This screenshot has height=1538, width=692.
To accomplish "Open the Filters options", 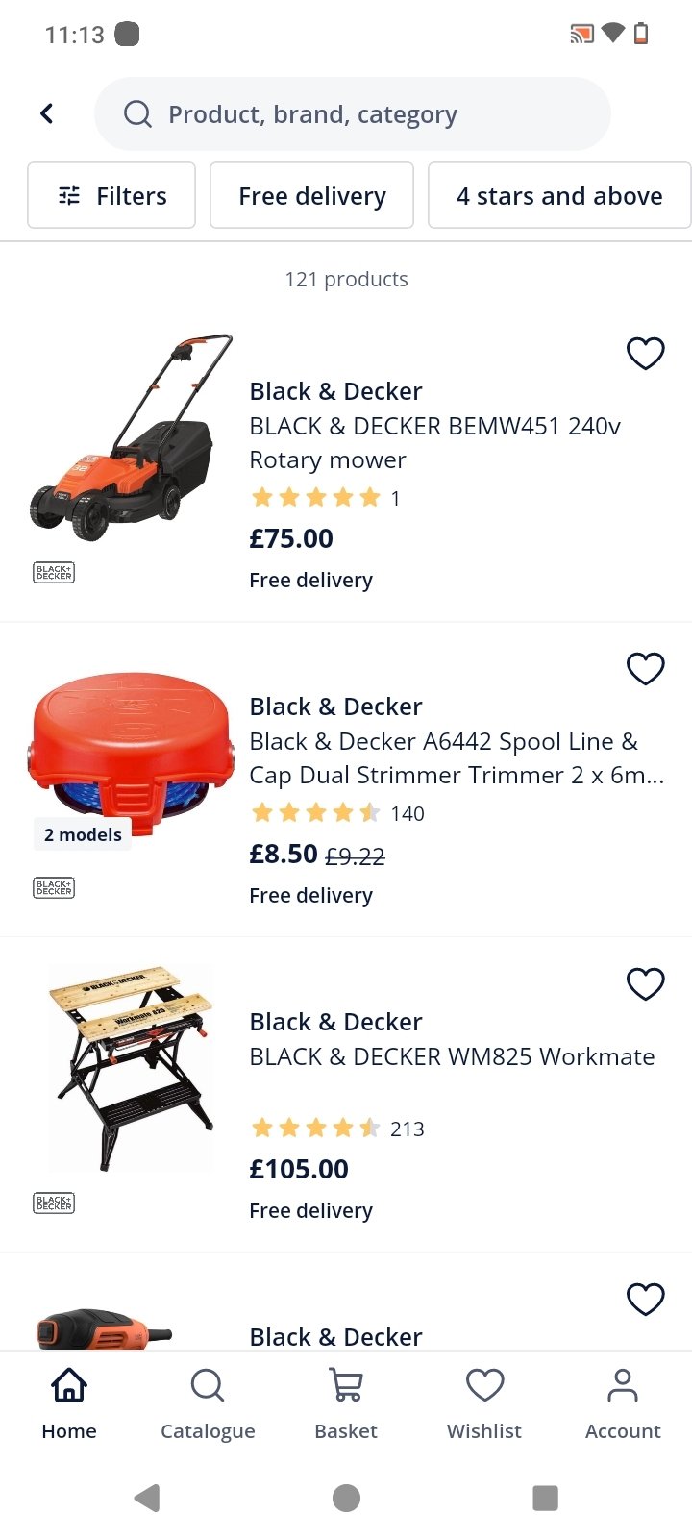I will tap(111, 195).
